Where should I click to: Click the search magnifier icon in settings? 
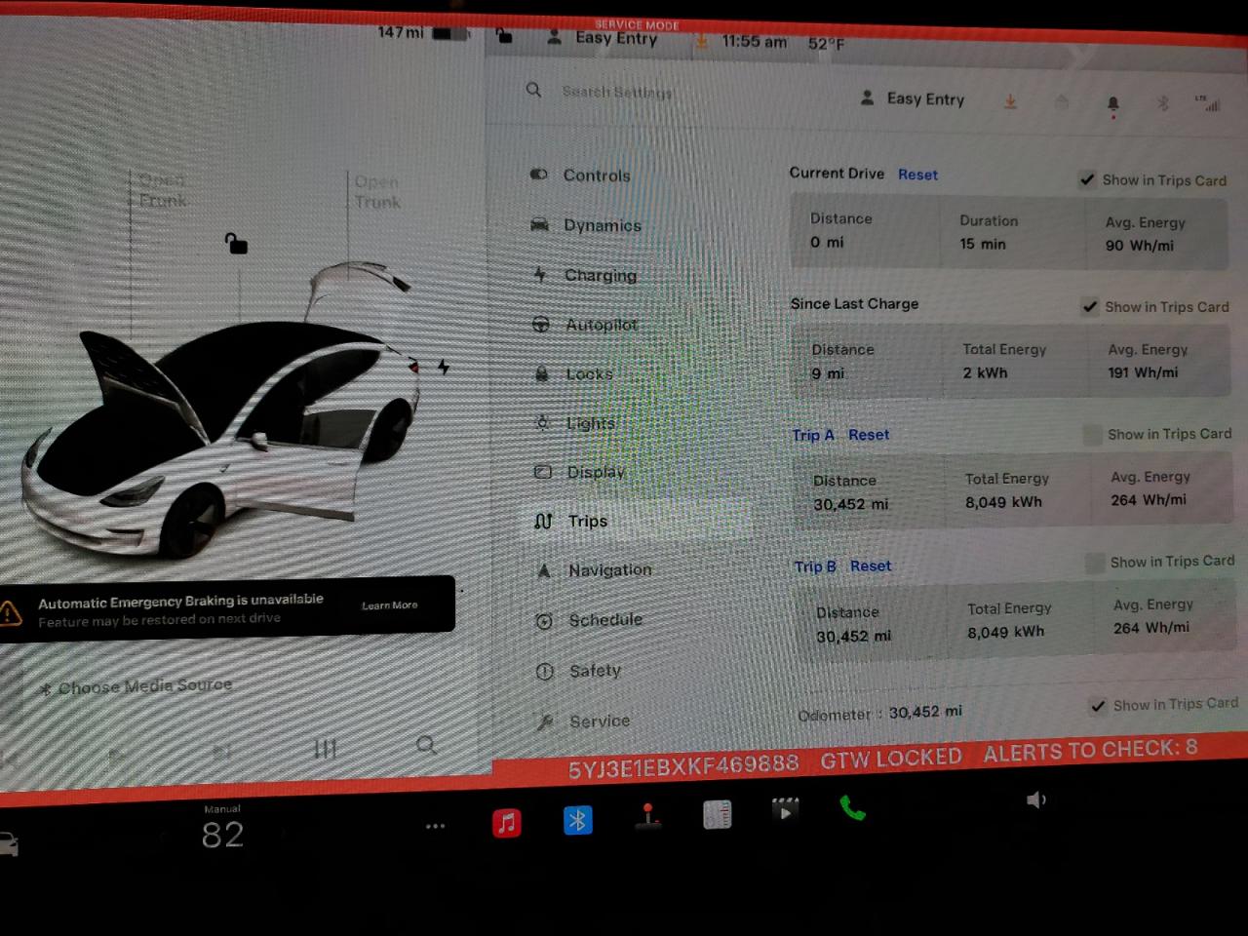pyautogui.click(x=533, y=90)
